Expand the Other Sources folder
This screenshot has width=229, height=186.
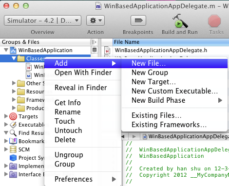14,83
